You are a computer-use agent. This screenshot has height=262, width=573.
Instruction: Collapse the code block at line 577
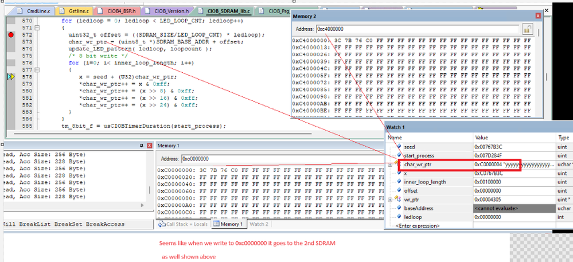pyautogui.click(x=37, y=70)
